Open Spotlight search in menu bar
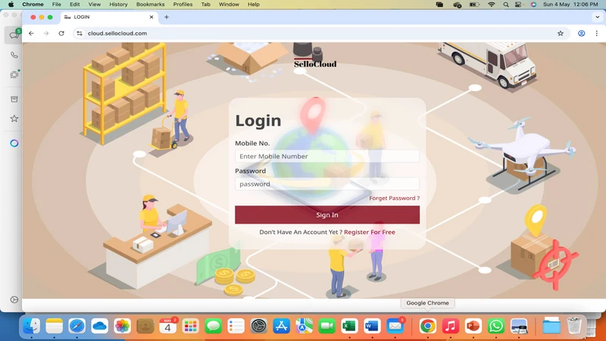 tap(506, 5)
